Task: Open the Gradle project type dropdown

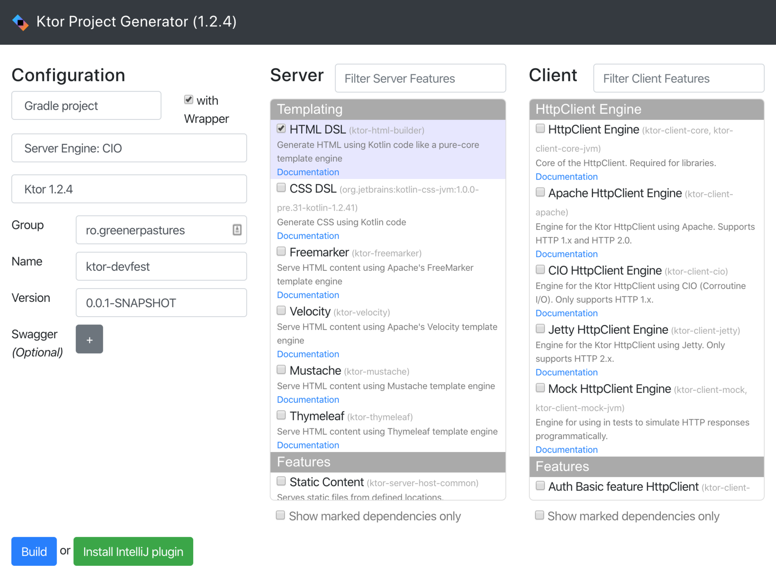Action: tap(86, 106)
